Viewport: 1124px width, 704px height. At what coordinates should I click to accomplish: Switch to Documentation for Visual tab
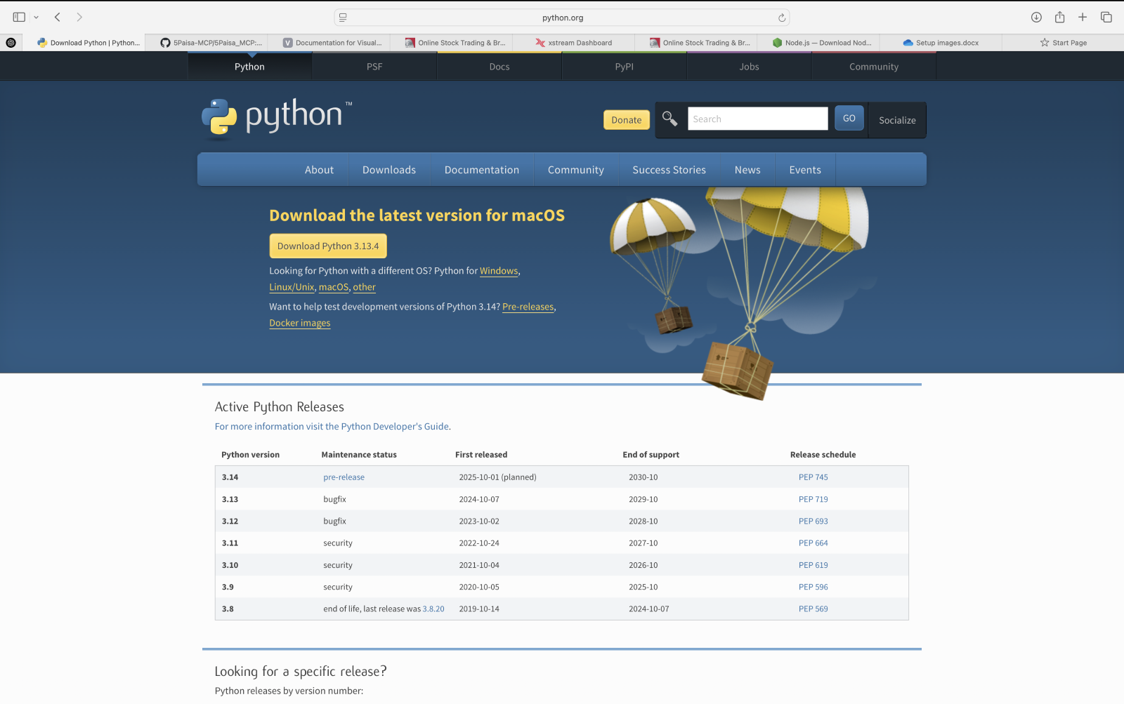332,43
